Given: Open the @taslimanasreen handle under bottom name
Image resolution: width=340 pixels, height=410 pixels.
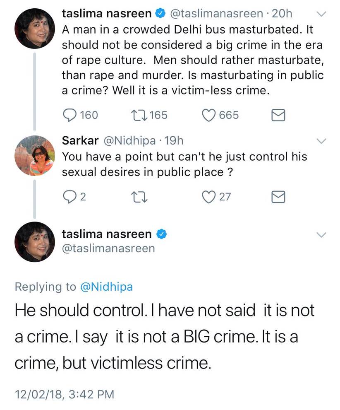Looking at the screenshot, I should coord(108,248).
